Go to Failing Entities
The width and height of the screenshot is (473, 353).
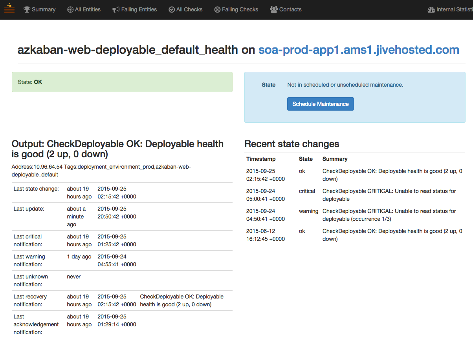[x=134, y=9]
